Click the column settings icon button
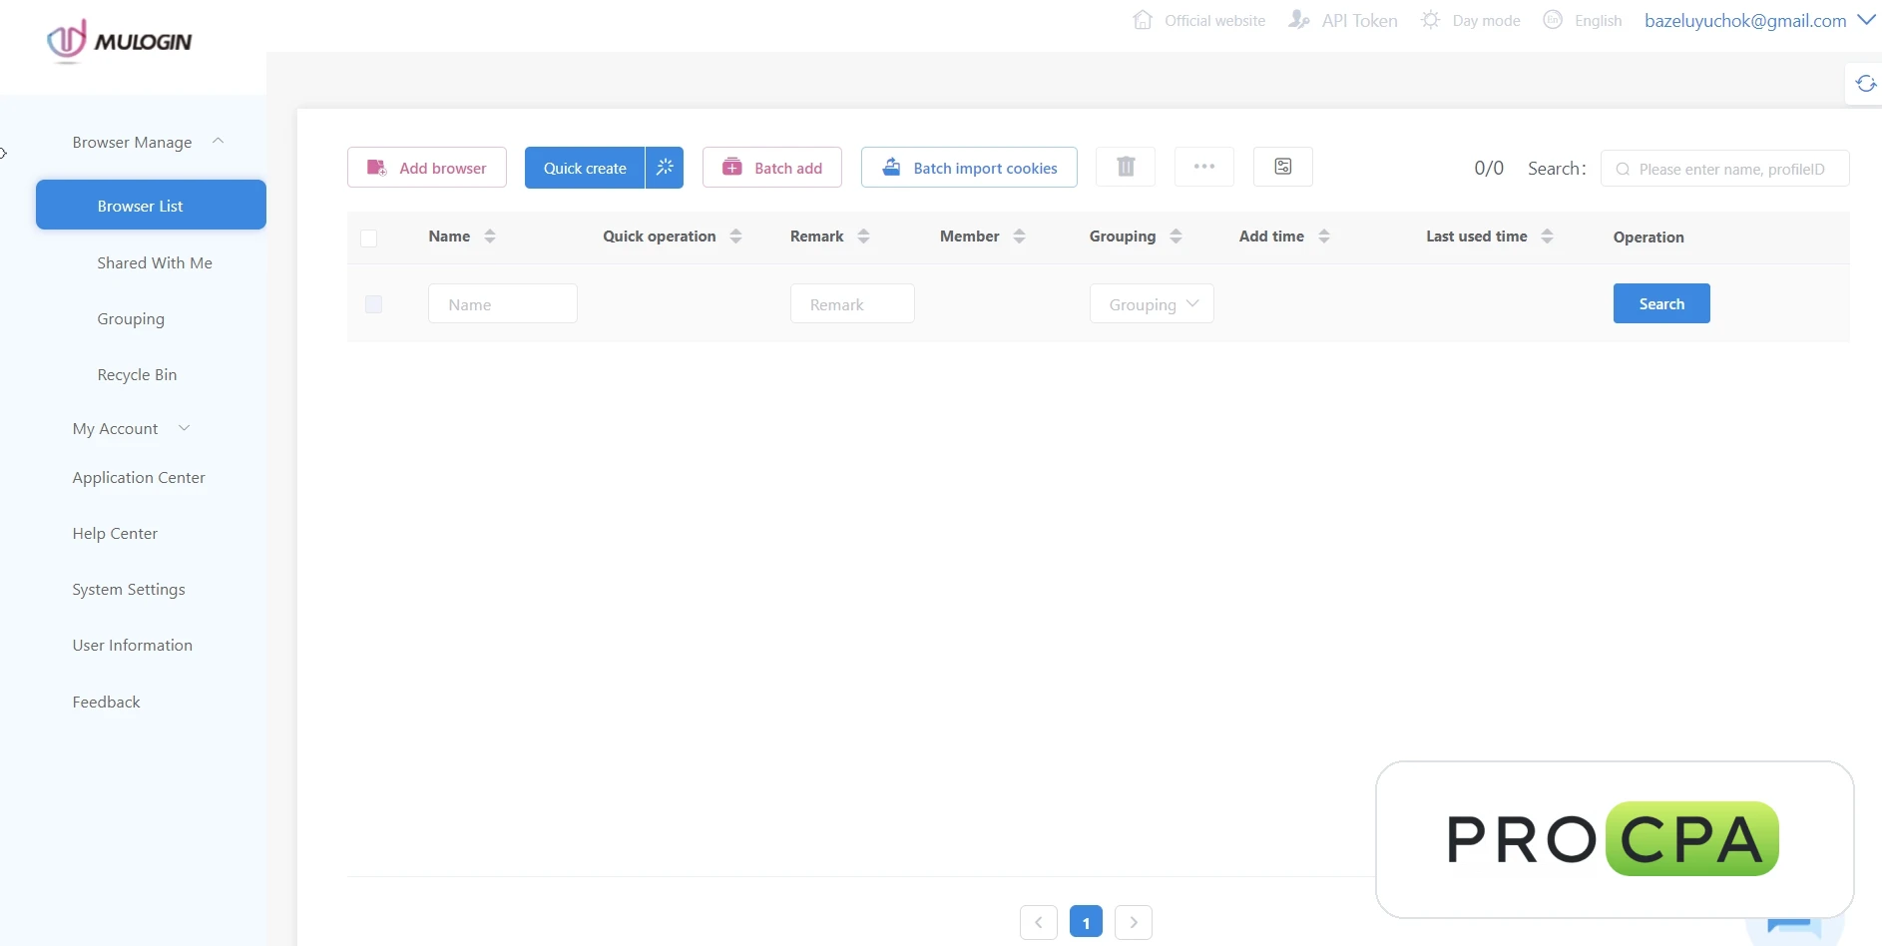 1283,167
